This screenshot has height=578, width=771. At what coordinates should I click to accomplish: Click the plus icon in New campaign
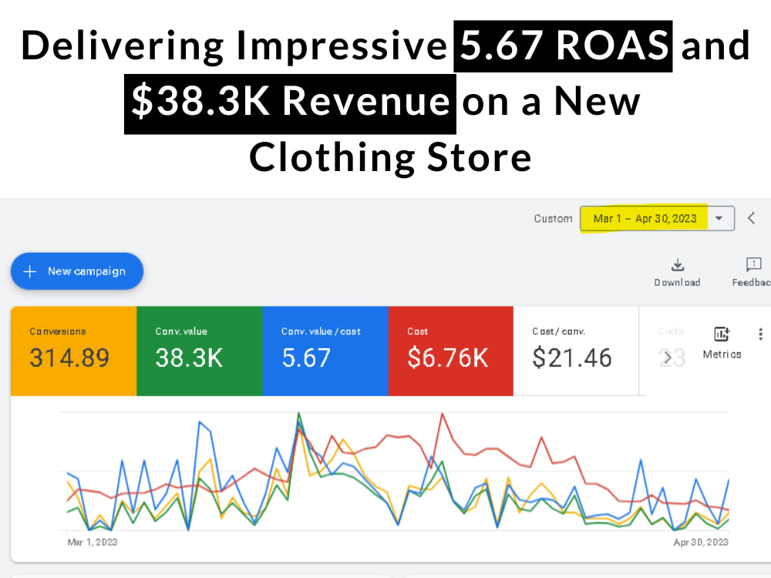point(30,271)
